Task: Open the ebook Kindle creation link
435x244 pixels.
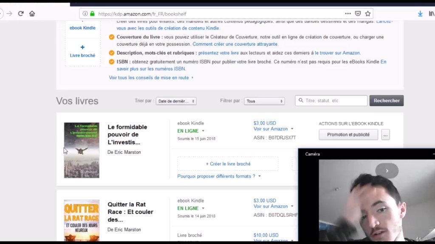Action: click(x=82, y=28)
